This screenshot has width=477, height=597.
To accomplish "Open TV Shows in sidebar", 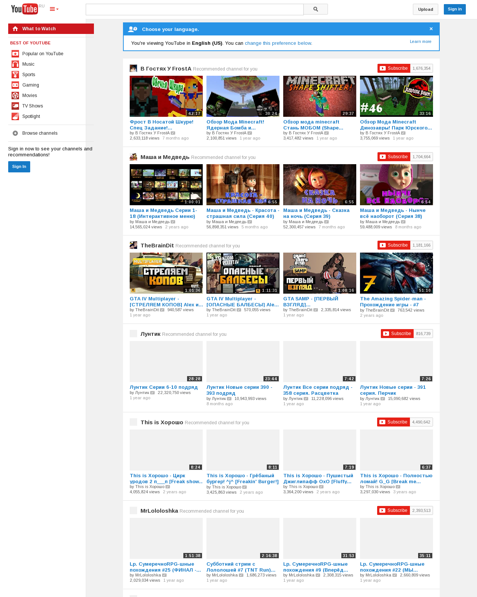I will pyautogui.click(x=32, y=106).
